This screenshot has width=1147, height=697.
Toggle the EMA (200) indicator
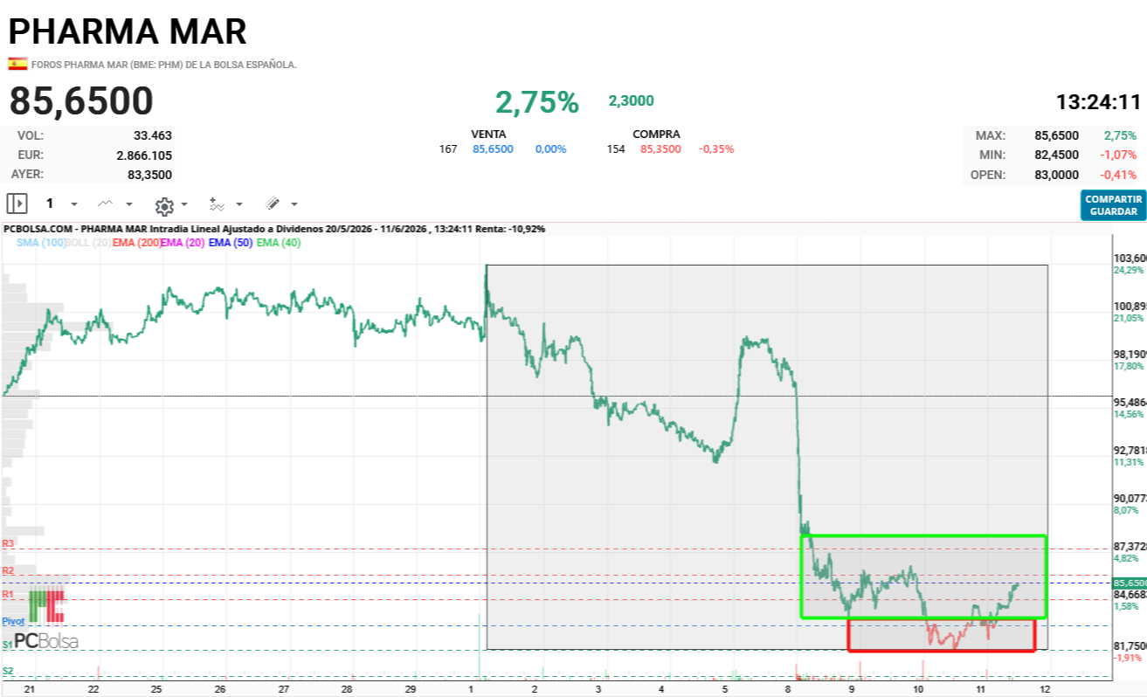click(136, 243)
